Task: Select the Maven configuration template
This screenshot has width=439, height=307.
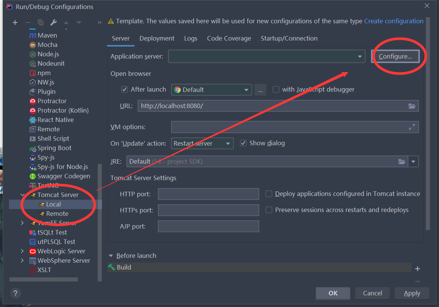Action: click(47, 36)
